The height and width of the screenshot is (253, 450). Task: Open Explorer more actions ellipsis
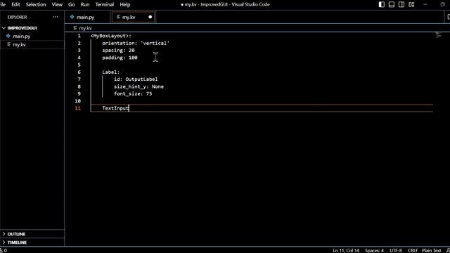tap(56, 17)
